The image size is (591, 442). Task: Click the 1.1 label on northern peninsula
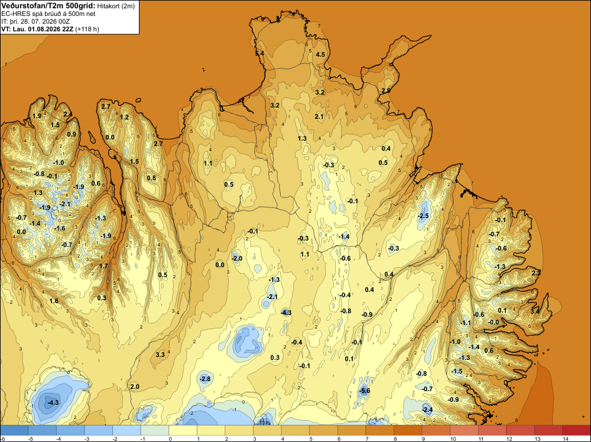click(x=208, y=163)
